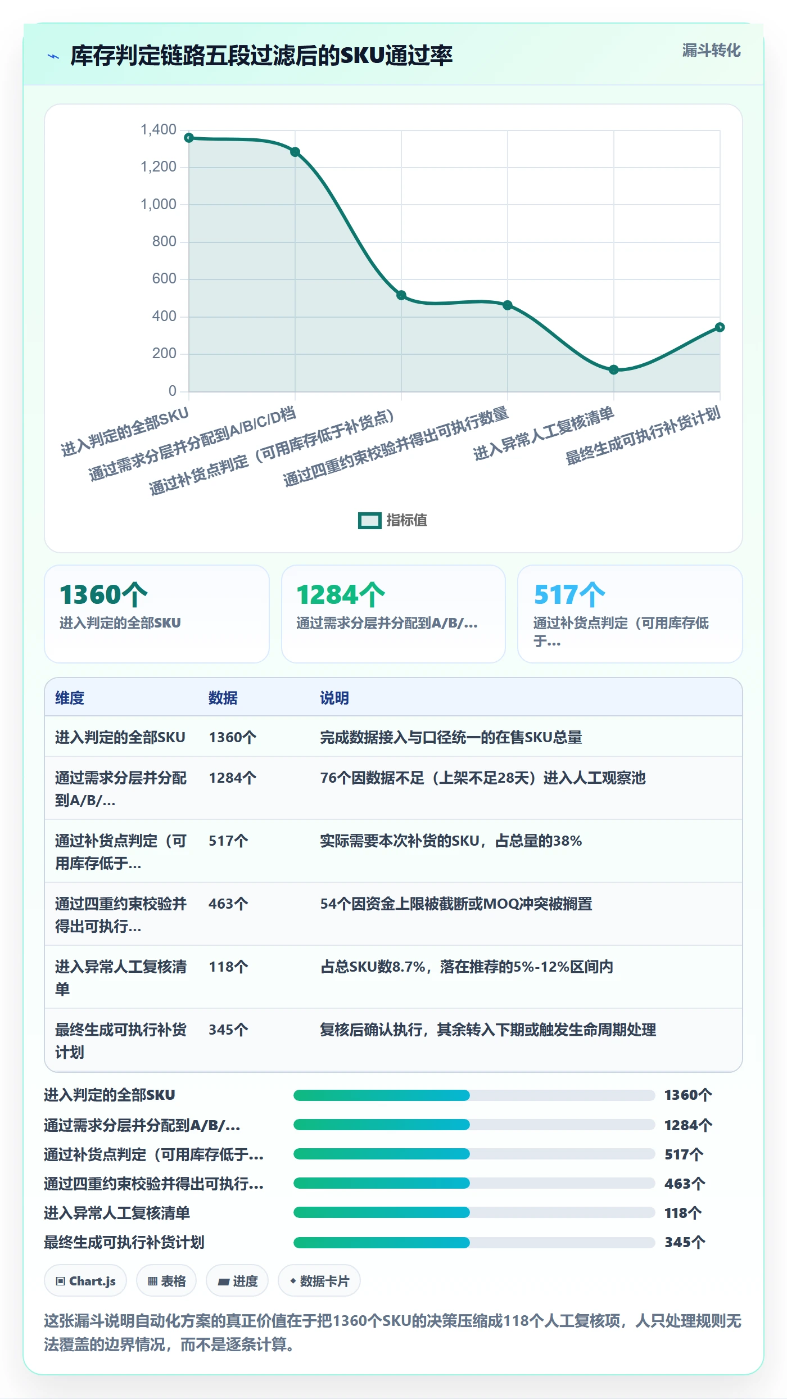787x1399 pixels.
Task: Click the progress bar for 进入判定的全部SKU
Action: [x=474, y=1095]
